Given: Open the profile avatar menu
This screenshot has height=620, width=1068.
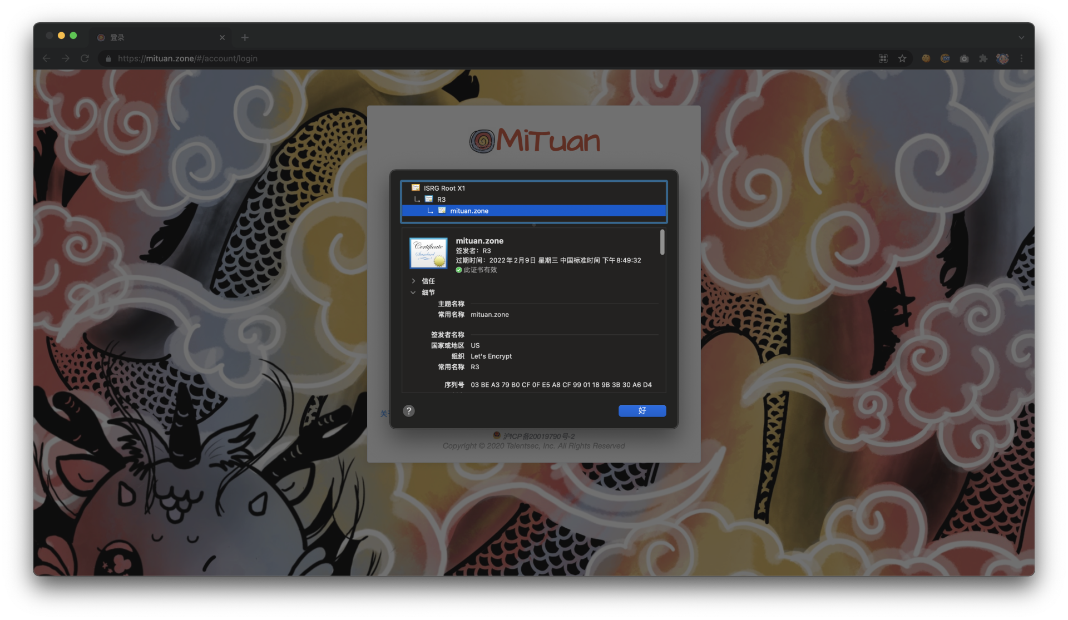Looking at the screenshot, I should [x=1002, y=58].
